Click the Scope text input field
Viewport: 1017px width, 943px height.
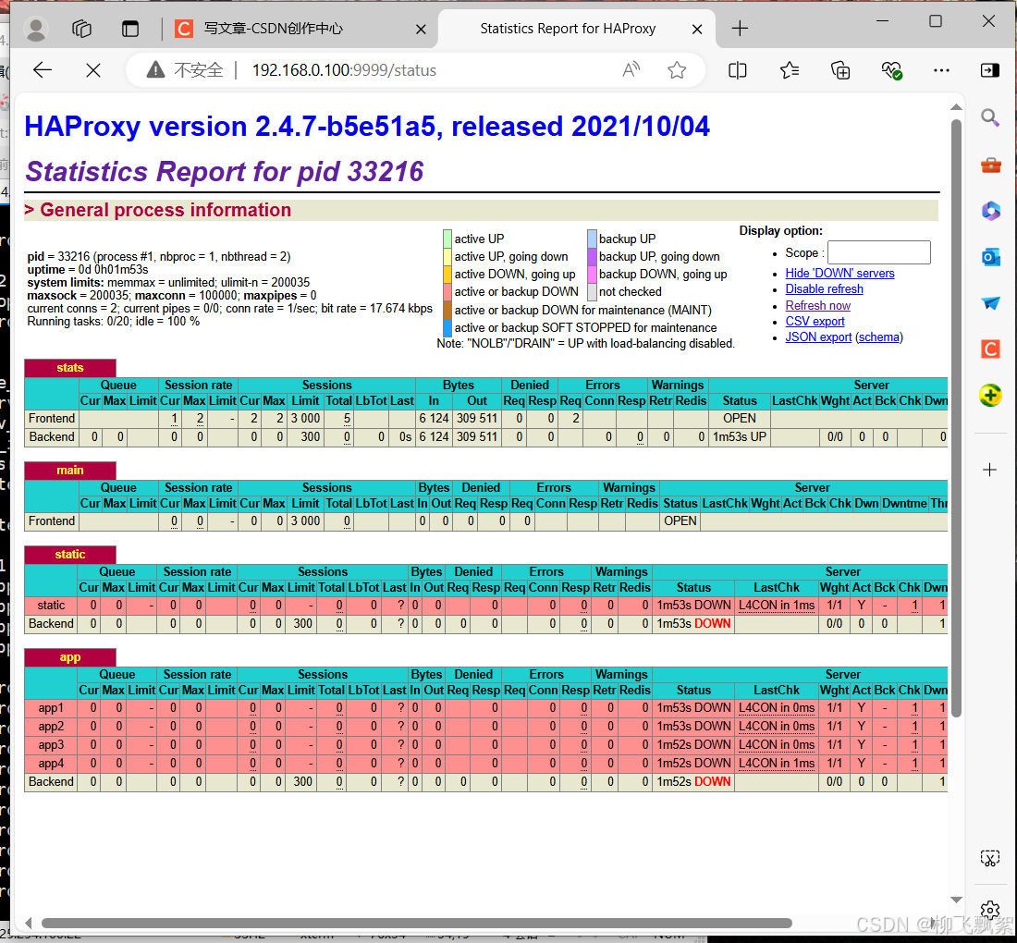(x=879, y=252)
